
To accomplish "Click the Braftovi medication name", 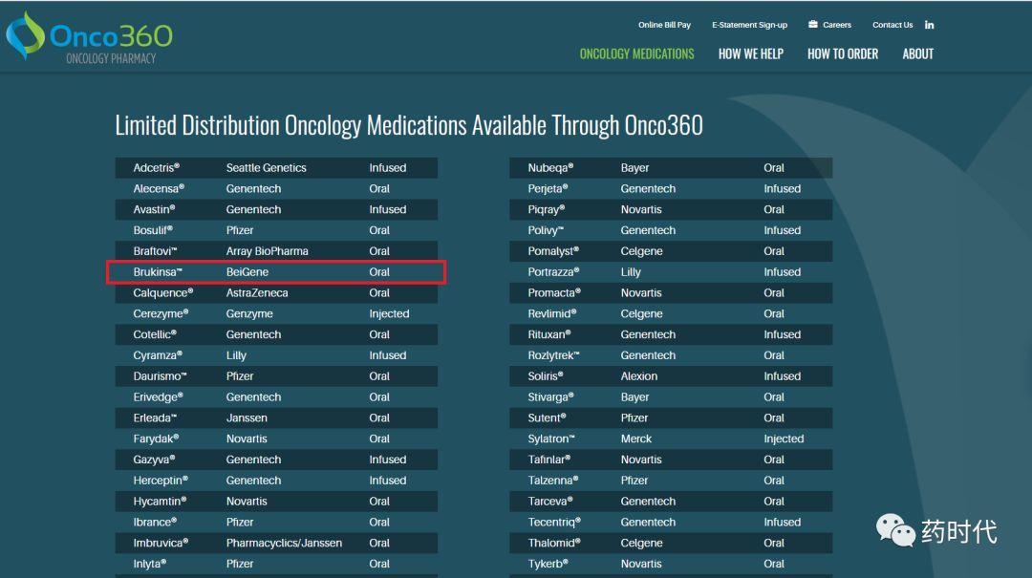I will pos(155,251).
